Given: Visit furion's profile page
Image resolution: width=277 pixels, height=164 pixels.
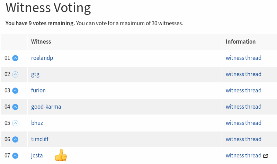Looking at the screenshot, I should pyautogui.click(x=38, y=90).
